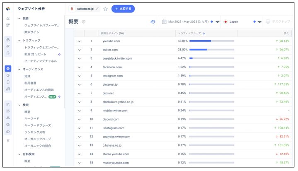The image size is (298, 171).
Task: Collapse the 検索 section in sidebar
Action: [x=19, y=105]
